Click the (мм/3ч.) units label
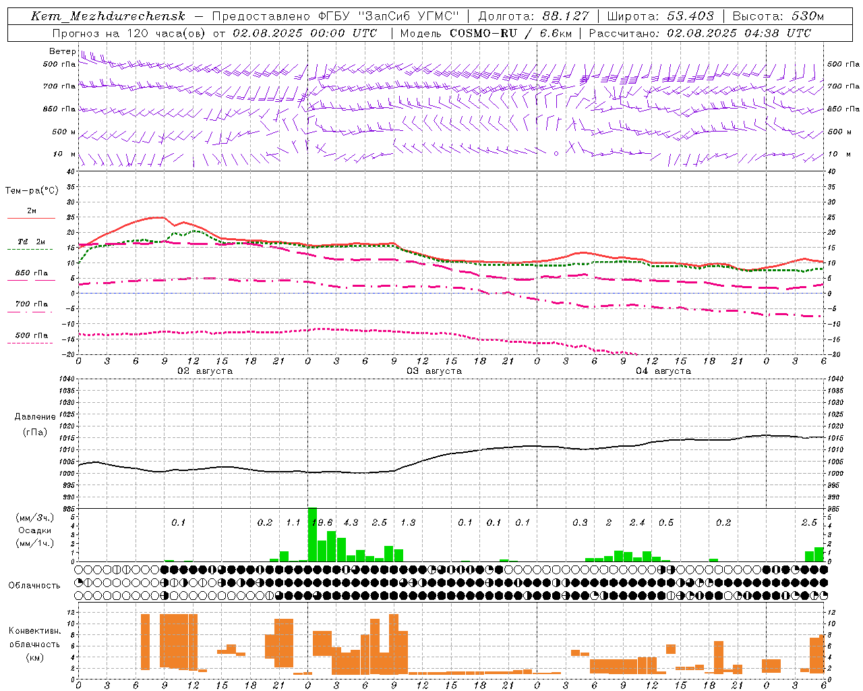Viewport: 863px width, 691px height. point(34,518)
